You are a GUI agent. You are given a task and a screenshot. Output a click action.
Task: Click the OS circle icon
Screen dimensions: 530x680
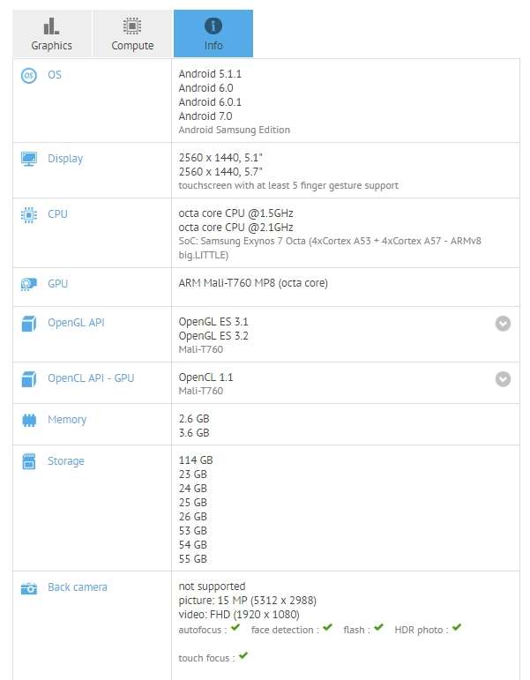click(x=28, y=76)
